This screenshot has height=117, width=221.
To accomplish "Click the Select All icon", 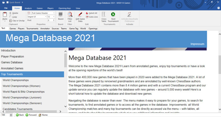I will click(87, 13).
